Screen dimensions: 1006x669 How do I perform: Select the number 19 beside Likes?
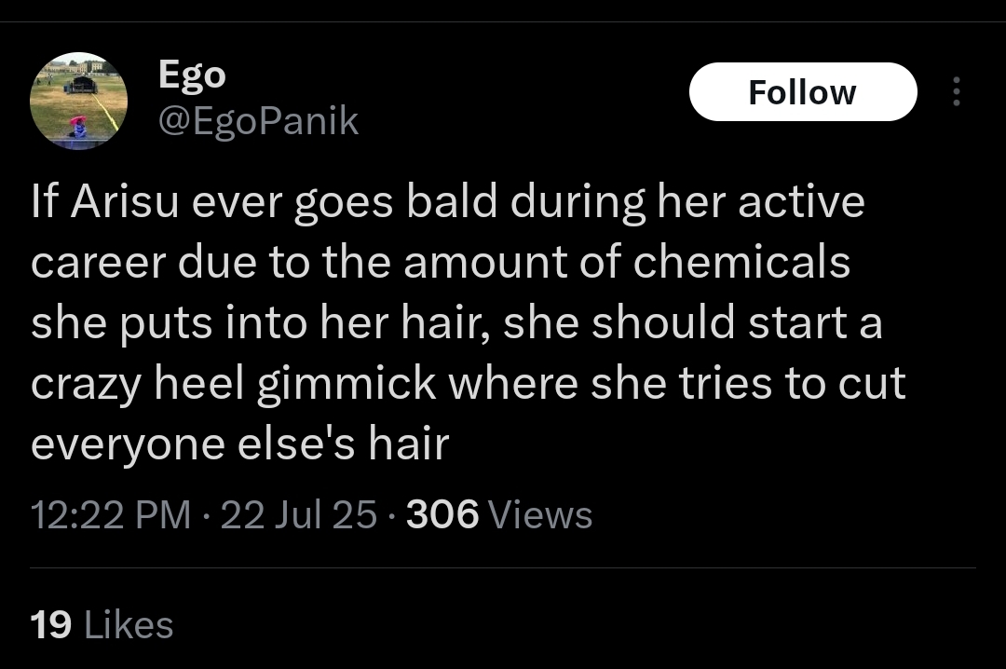point(50,624)
